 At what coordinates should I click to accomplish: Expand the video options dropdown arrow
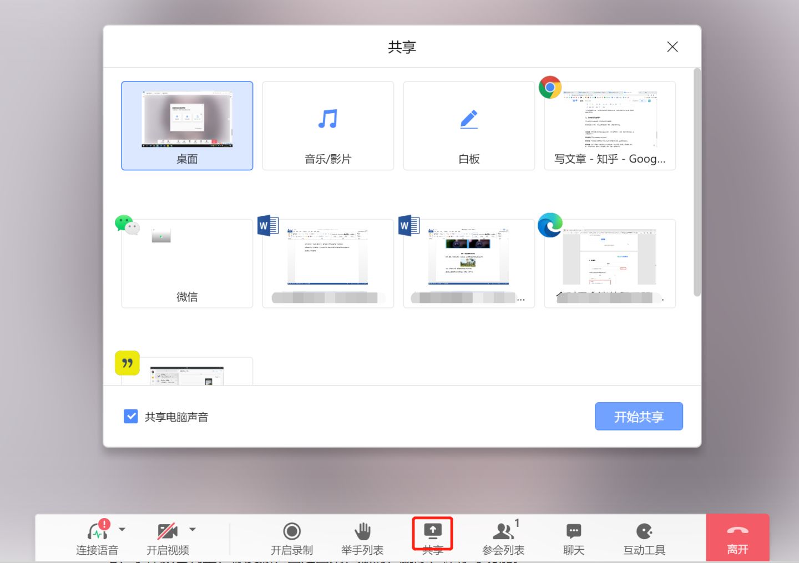(x=194, y=530)
